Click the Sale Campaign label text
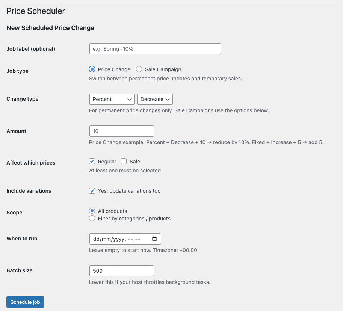The height and width of the screenshot is (311, 343). (163, 69)
